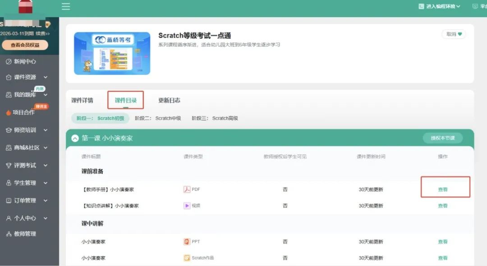Click the 商城&社区 sidebar icon
Image resolution: width=487 pixels, height=266 pixels.
pos(9,148)
